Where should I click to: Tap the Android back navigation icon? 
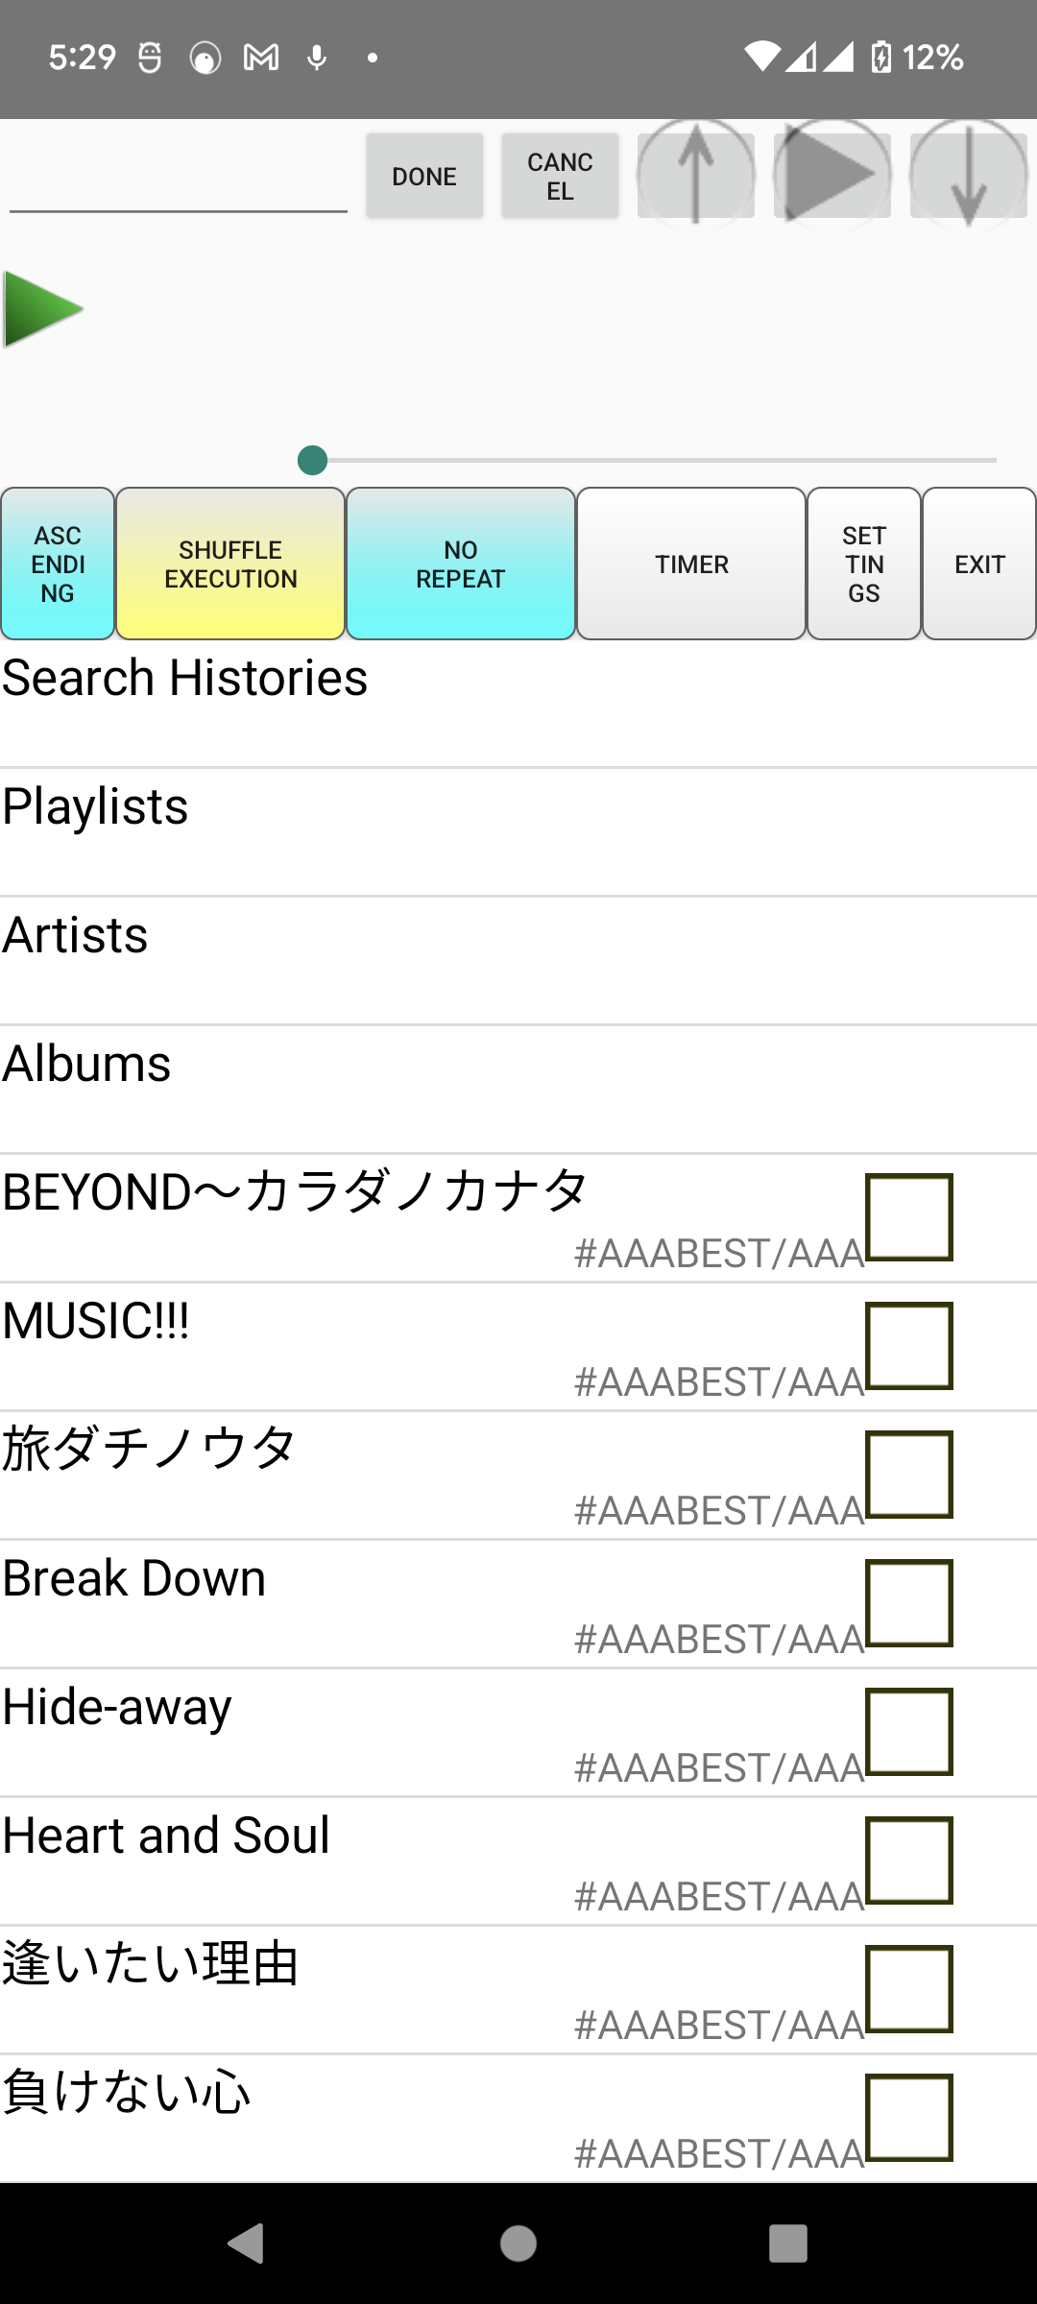point(246,2243)
